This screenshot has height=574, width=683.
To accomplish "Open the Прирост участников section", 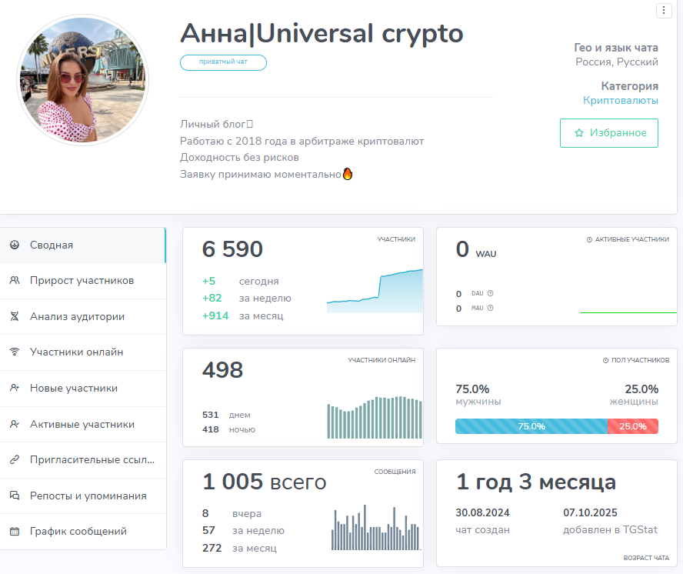I will [83, 281].
